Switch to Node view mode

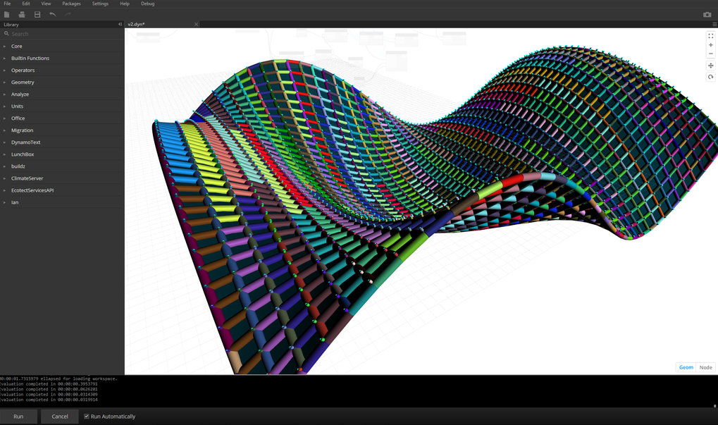(705, 367)
